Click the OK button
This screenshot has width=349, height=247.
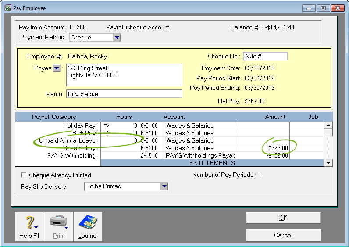click(283, 218)
